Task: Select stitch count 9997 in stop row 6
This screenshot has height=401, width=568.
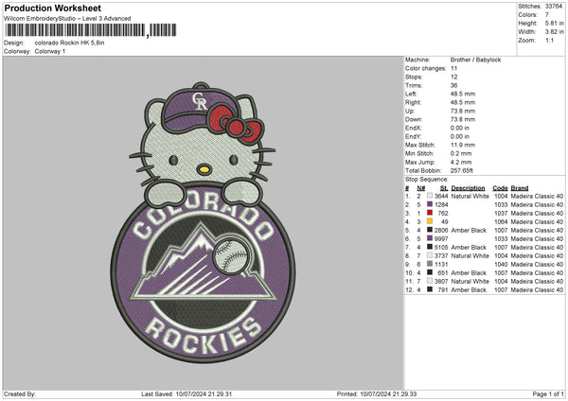Action: click(x=441, y=239)
